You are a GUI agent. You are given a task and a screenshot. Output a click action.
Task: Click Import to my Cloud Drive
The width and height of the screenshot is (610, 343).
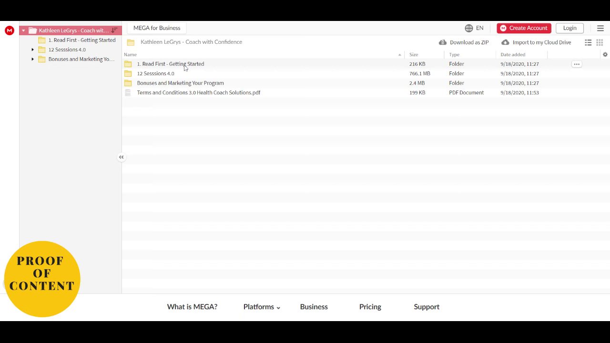tap(536, 42)
